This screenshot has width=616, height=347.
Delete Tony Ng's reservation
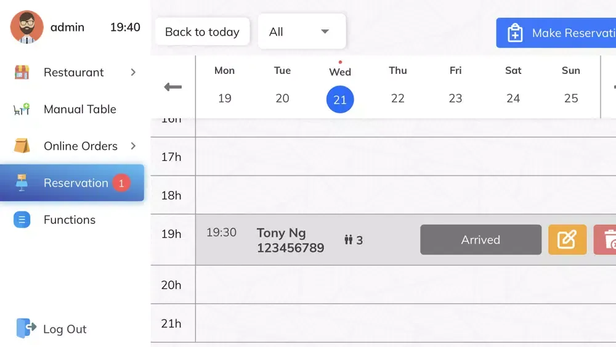(x=607, y=240)
